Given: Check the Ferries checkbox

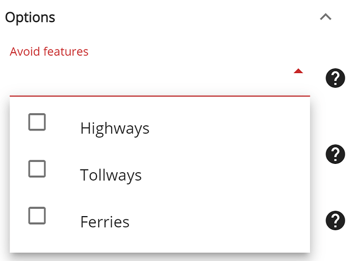Looking at the screenshot, I should [37, 216].
